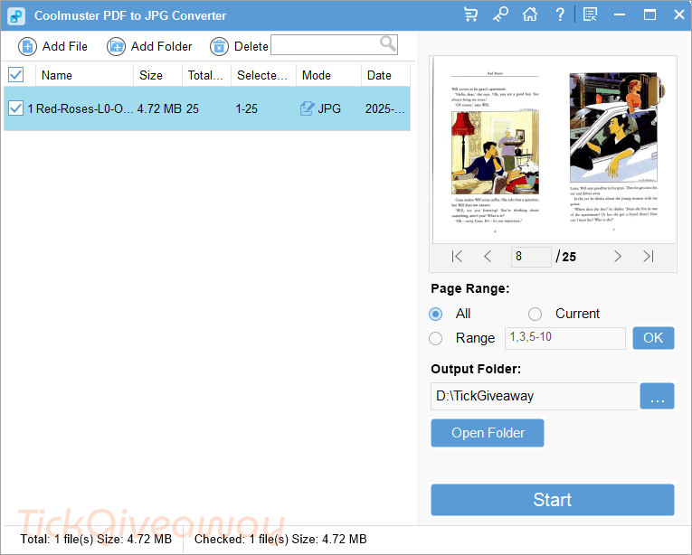Go to next preview page
692x555 pixels.
point(618,257)
